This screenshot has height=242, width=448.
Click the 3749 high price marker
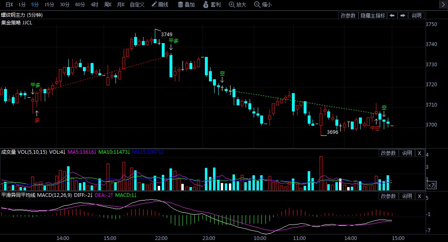pos(167,35)
